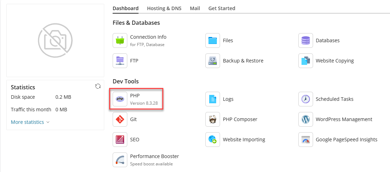This screenshot has height=172, width=390.
Task: Click the WordPress logo icon
Action: click(x=306, y=119)
